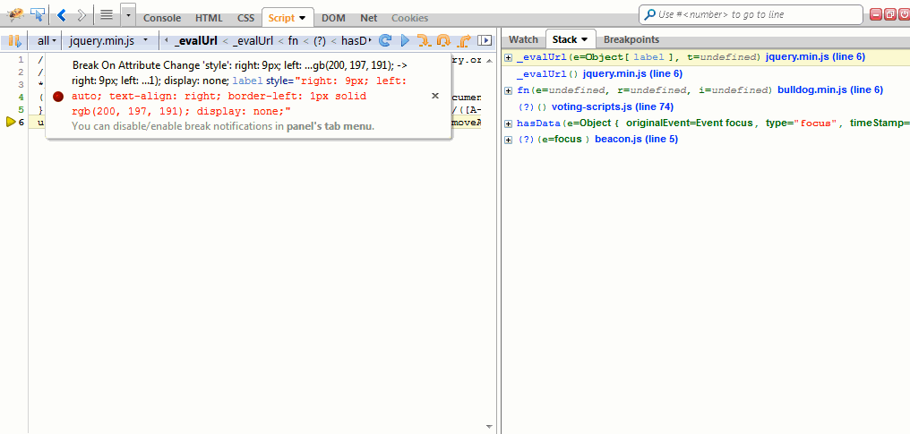Open the command line lines icon
The width and height of the screenshot is (910, 434).
(106, 15)
